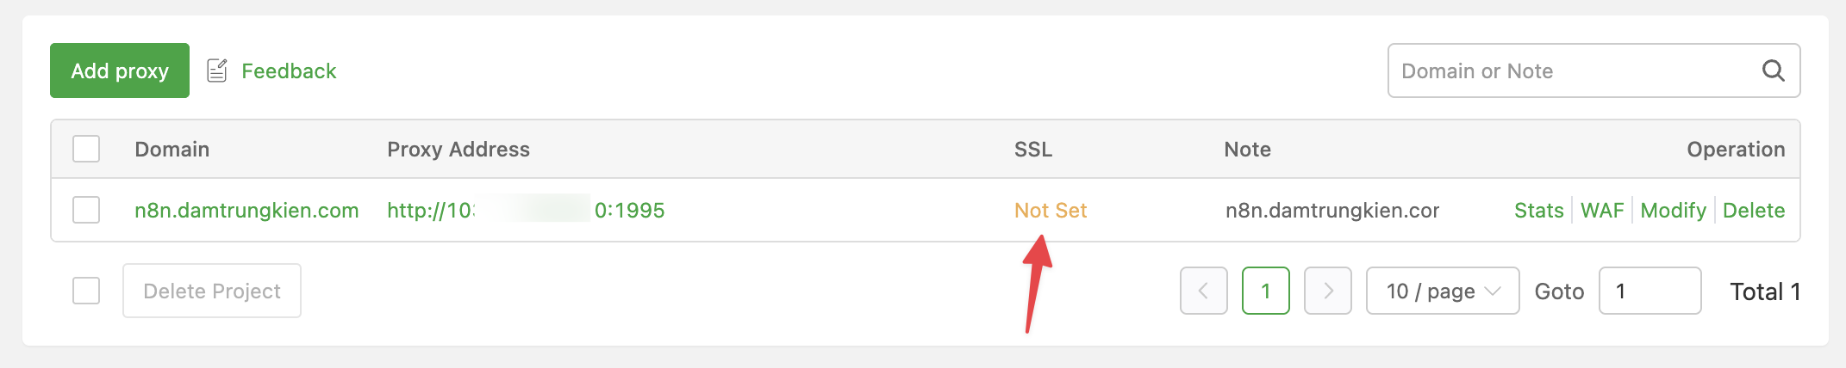Click the Not Set SSL status
This screenshot has height=368, width=1846.
pos(1051,210)
